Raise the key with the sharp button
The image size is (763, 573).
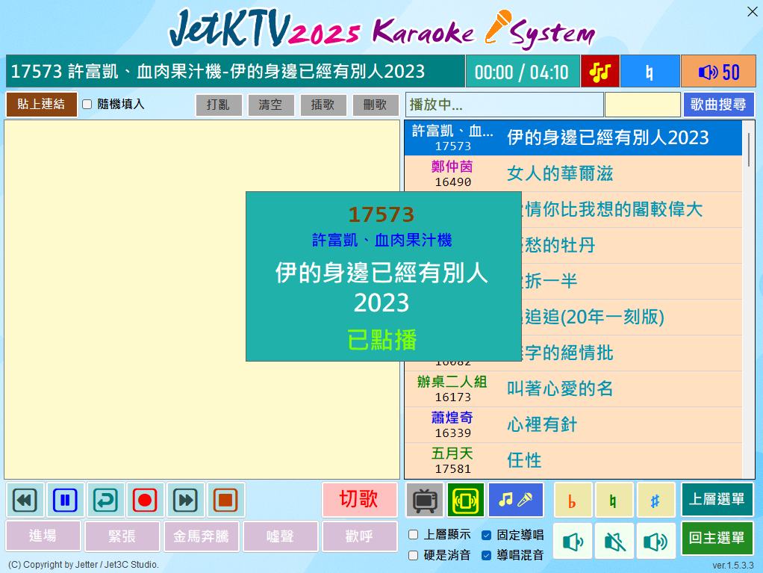pyautogui.click(x=655, y=500)
